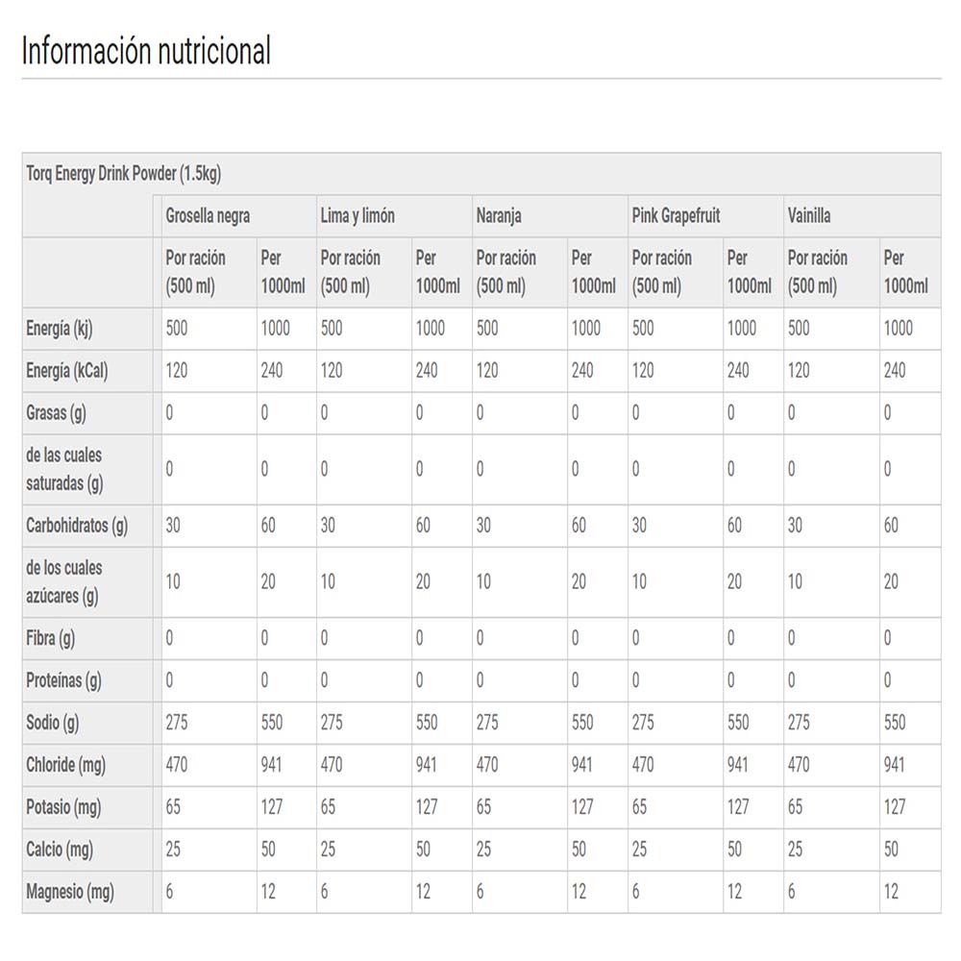Select the Carbohidratos (g) row label
The width and height of the screenshot is (961, 961).
point(77,526)
